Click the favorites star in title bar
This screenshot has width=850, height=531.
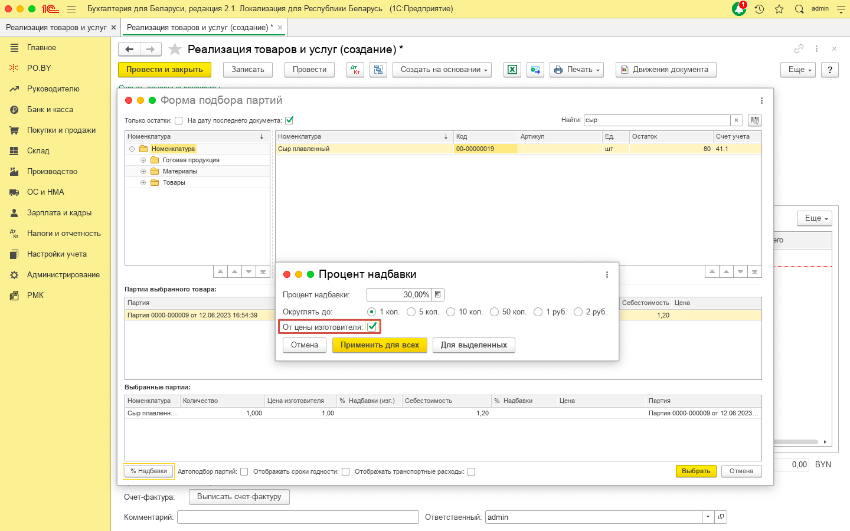point(779,9)
